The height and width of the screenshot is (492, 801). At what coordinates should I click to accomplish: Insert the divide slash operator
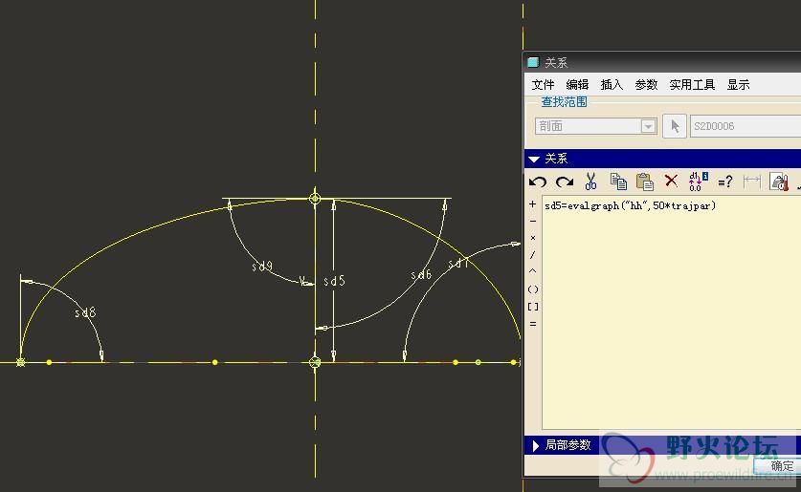532,255
